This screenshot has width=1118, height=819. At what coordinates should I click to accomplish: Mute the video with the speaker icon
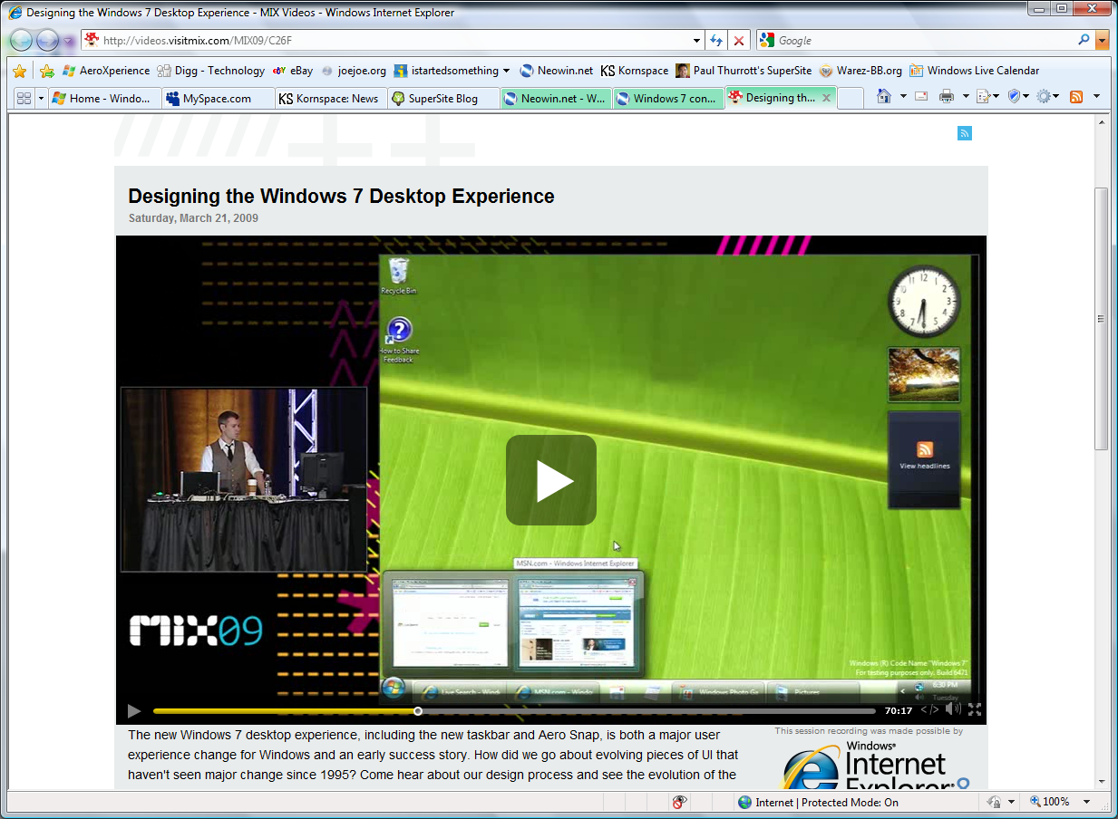click(x=952, y=710)
